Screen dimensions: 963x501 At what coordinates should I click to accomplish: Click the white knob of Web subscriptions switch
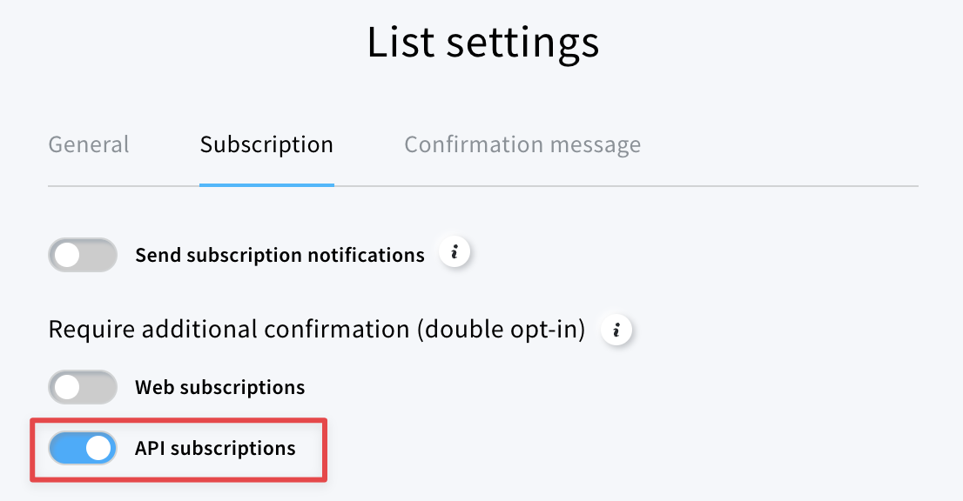pyautogui.click(x=68, y=387)
